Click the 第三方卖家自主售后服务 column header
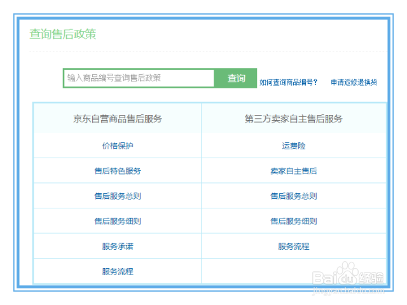 click(294, 119)
